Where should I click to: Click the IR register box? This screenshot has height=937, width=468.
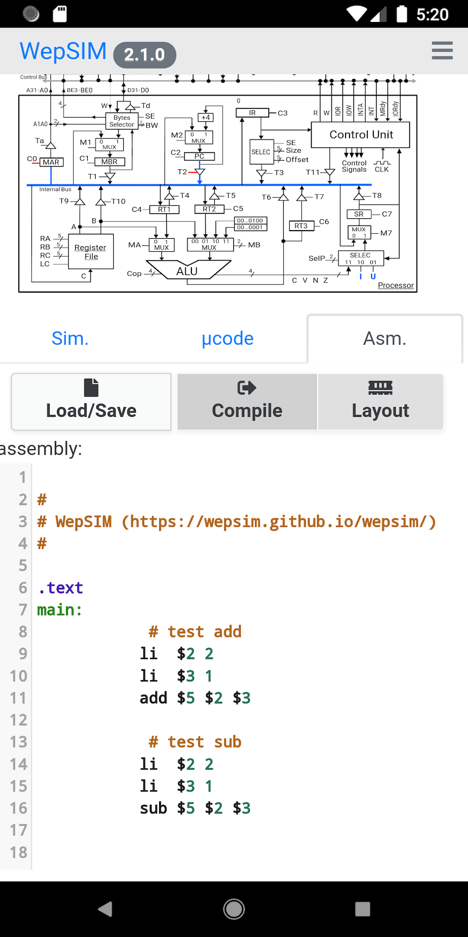click(x=252, y=113)
